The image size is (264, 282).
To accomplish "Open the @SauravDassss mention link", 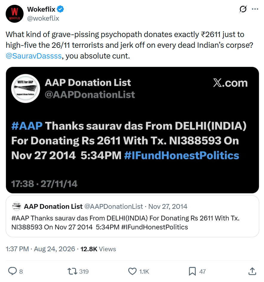I will tap(34, 56).
